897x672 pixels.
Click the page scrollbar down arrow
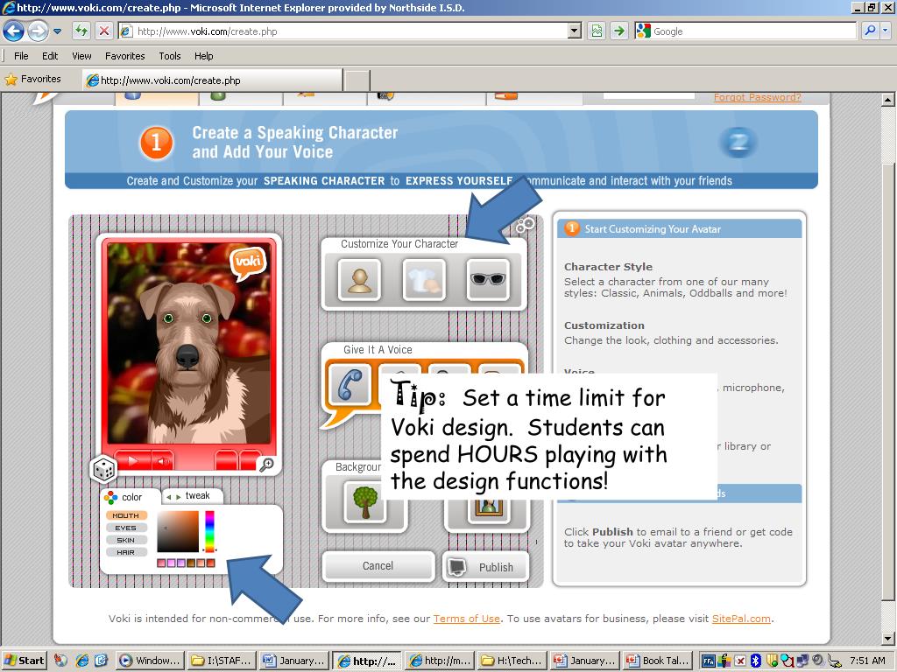coord(887,638)
